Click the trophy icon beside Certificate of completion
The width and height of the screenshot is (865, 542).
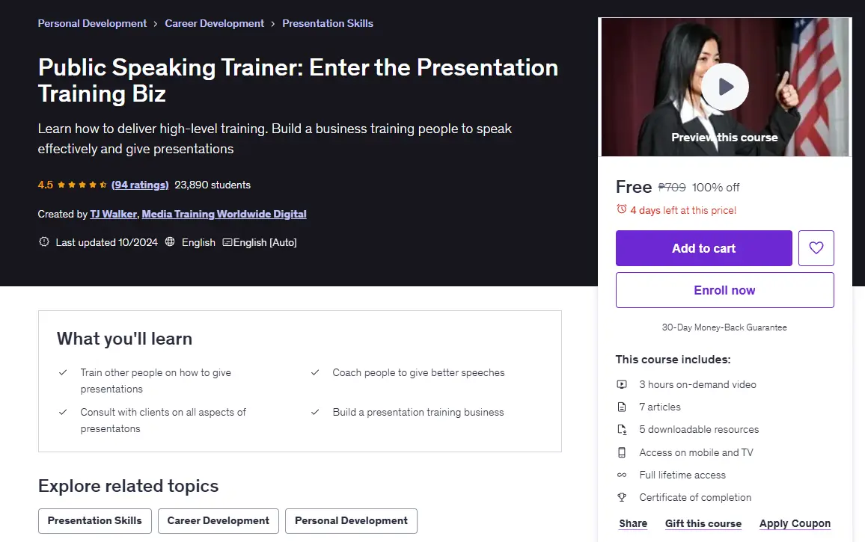622,497
